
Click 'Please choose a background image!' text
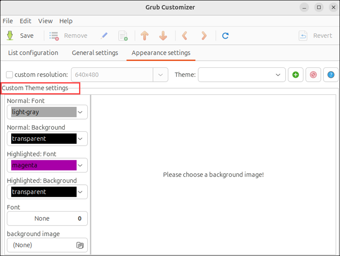[x=213, y=175]
